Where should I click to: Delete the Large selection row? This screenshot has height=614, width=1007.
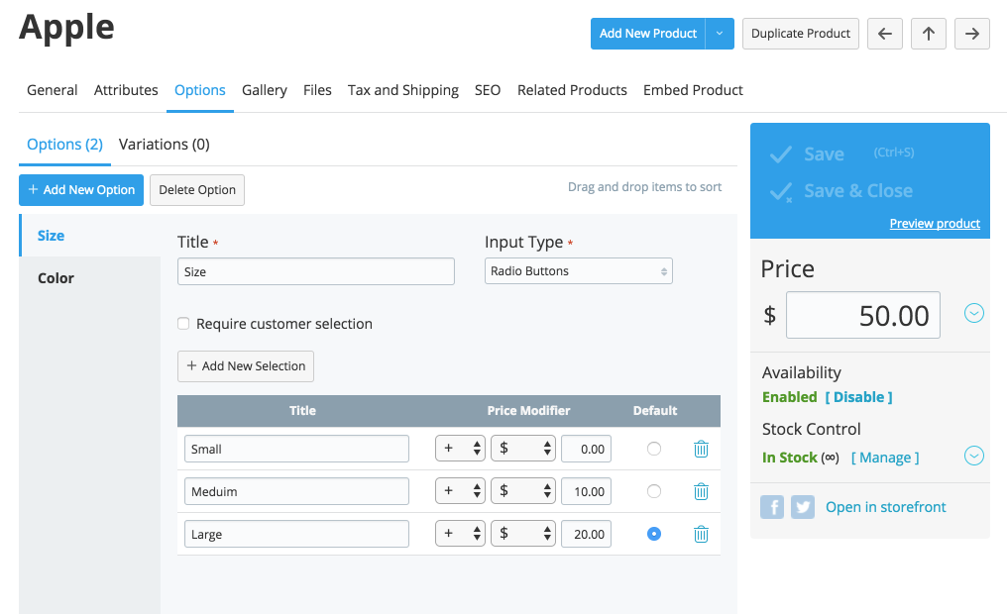[701, 534]
